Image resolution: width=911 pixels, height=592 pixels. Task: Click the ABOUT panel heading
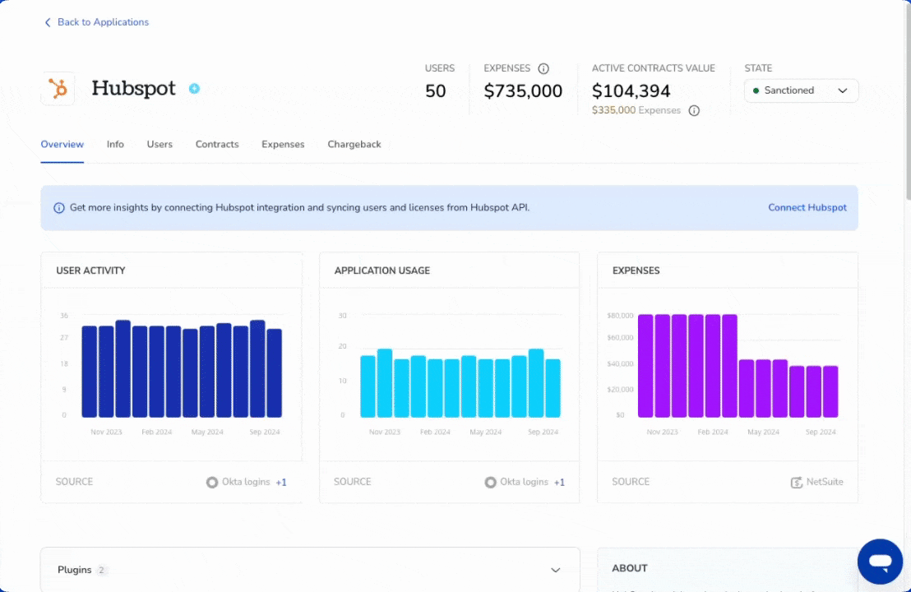[x=629, y=568]
